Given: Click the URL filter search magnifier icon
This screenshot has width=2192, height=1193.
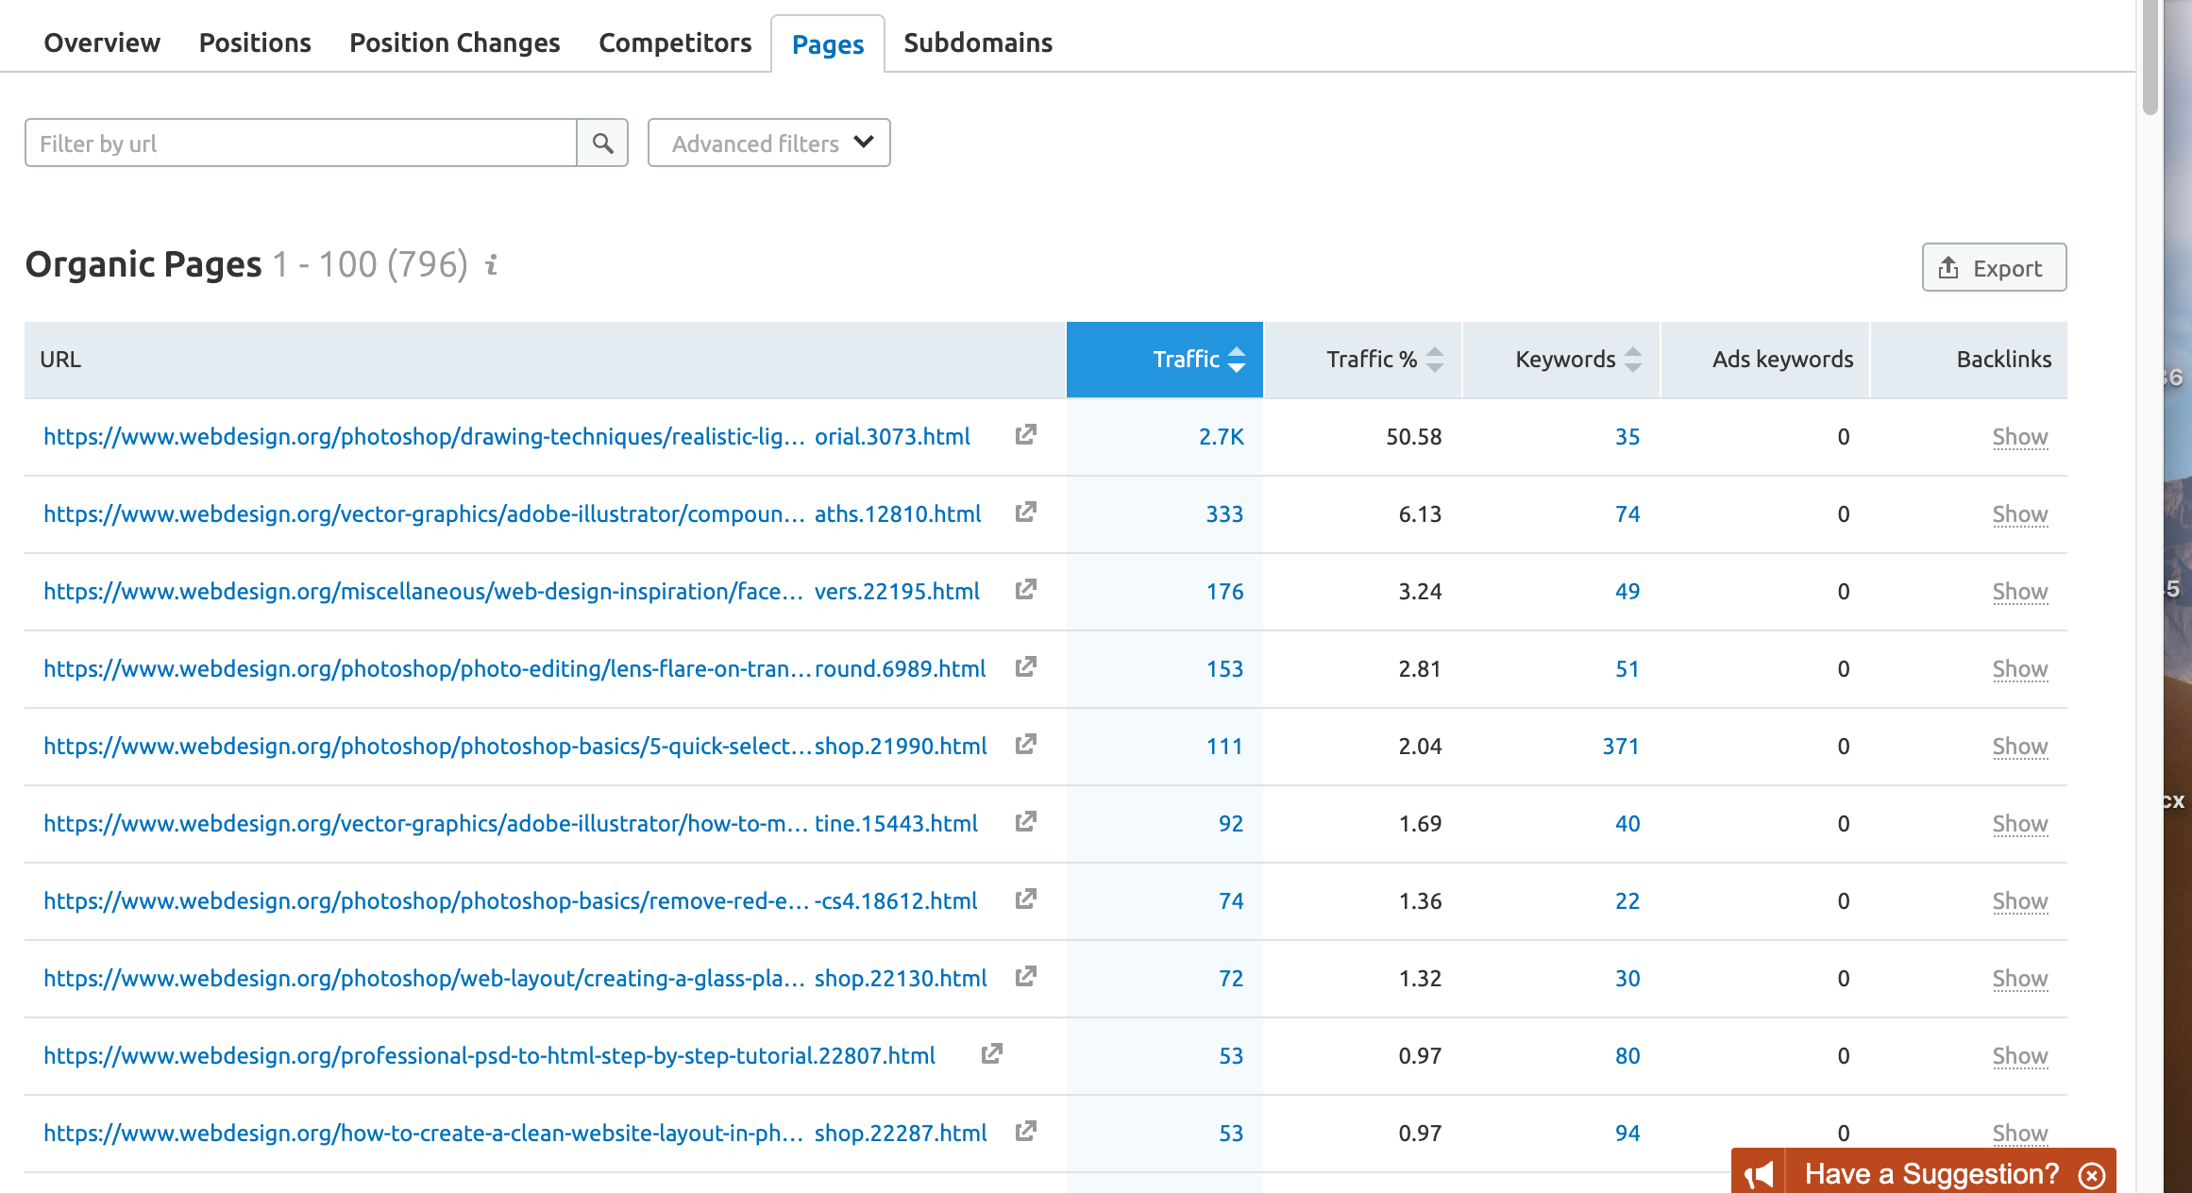Looking at the screenshot, I should 602,143.
